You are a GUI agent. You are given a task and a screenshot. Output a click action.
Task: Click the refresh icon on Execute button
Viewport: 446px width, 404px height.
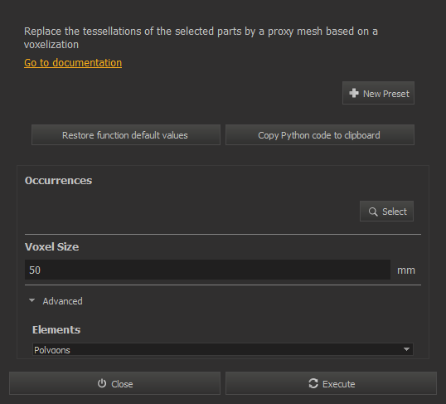click(x=313, y=383)
